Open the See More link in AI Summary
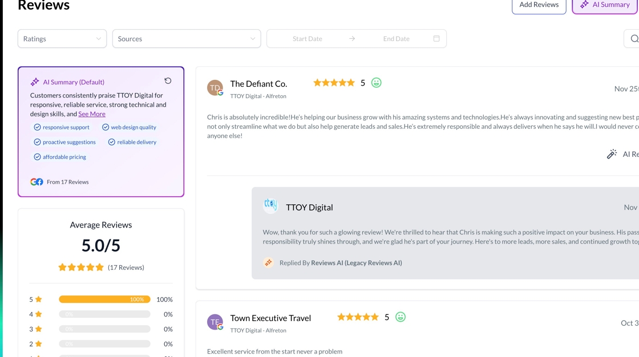639x357 pixels. (x=92, y=113)
